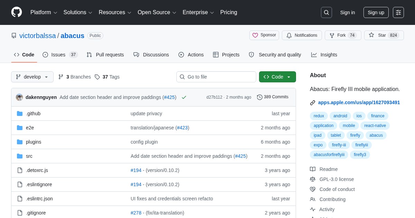Open the .eslintignore file
The image size is (415, 218).
pyautogui.click(x=39, y=184)
